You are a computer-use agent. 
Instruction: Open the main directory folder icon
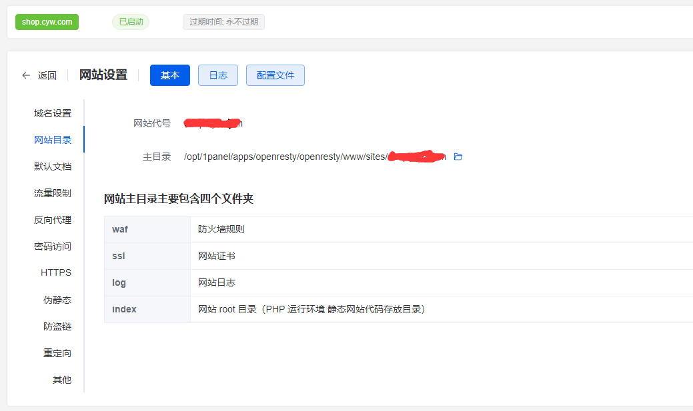click(458, 157)
